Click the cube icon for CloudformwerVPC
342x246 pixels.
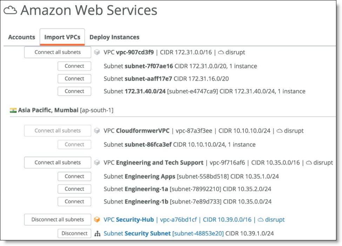point(97,131)
